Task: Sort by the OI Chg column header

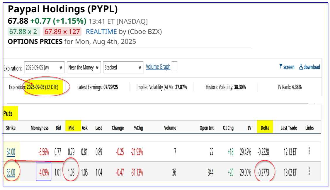Action: click(228, 128)
